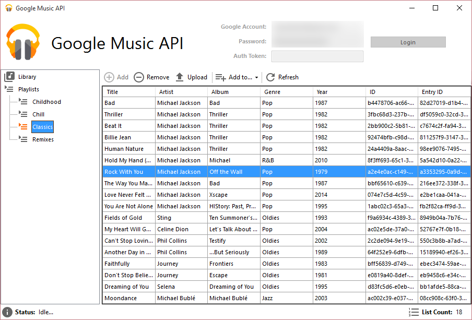Click the Remove minus circle icon
The width and height of the screenshot is (472, 320).
click(139, 77)
